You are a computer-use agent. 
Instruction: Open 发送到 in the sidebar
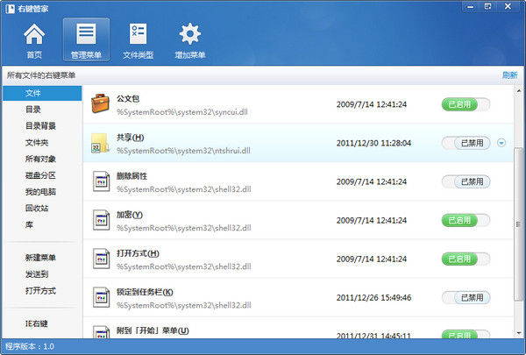pos(36,274)
